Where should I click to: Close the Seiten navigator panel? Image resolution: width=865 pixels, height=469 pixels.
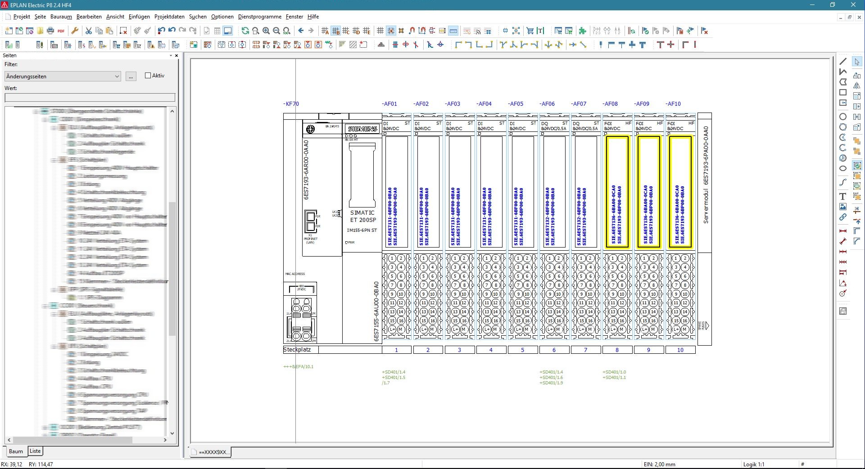point(177,55)
